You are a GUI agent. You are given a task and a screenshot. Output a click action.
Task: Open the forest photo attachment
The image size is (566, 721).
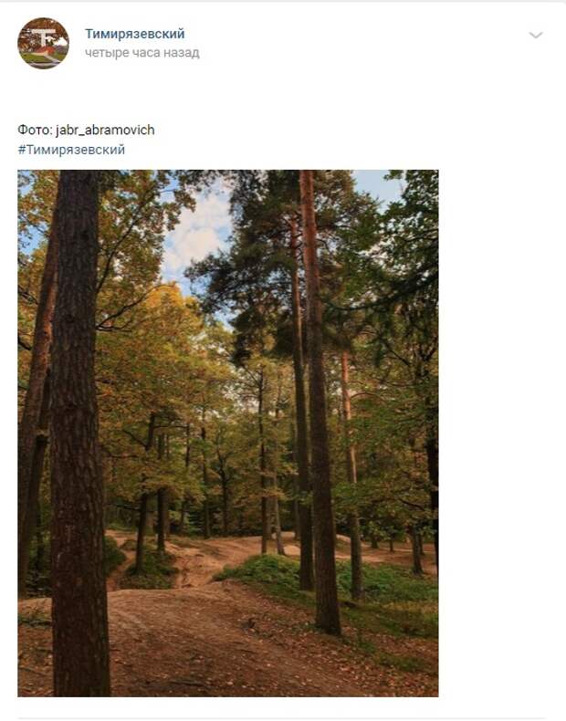[228, 434]
